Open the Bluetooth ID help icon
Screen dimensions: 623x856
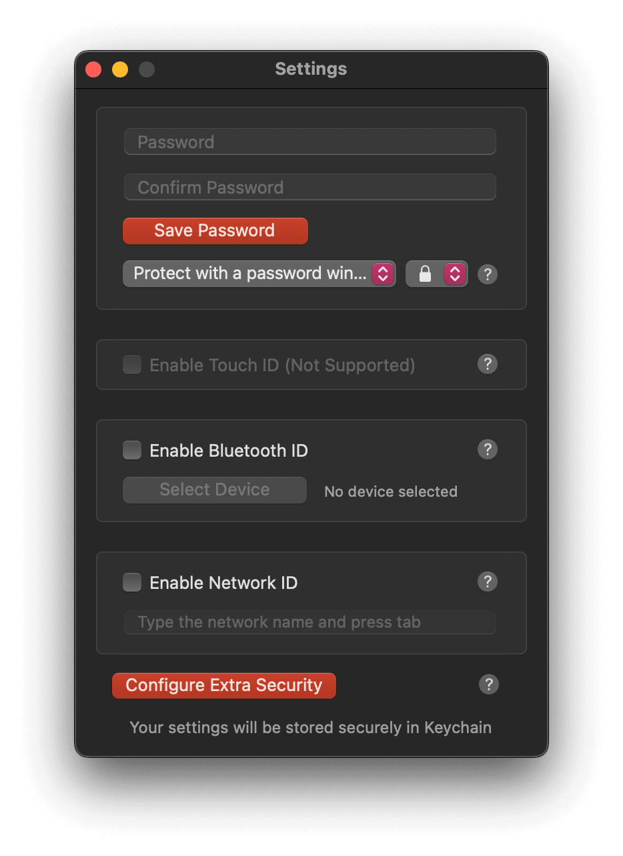[487, 449]
